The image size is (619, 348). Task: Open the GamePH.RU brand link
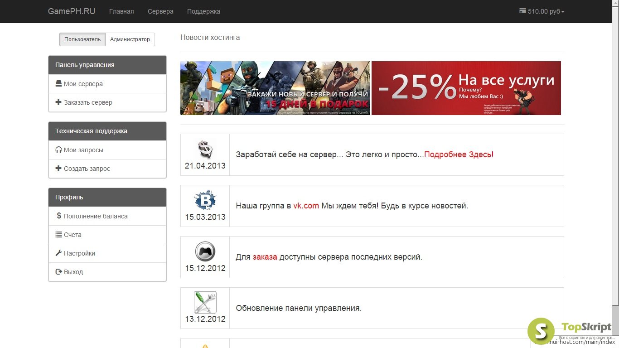tap(72, 11)
